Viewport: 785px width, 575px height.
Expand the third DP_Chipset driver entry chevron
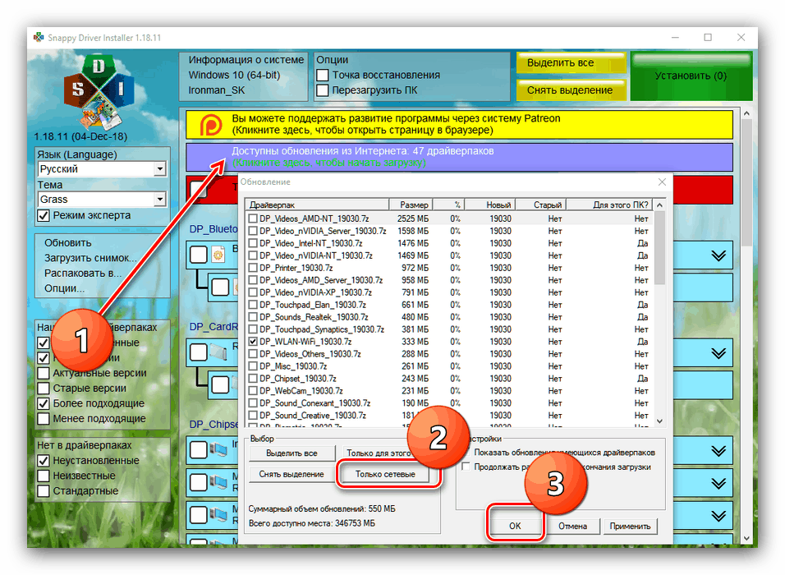pos(718,516)
